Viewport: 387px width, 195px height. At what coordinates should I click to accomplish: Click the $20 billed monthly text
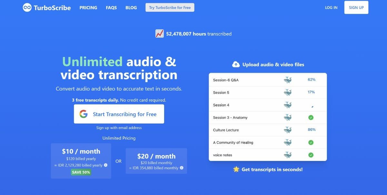coord(156,163)
